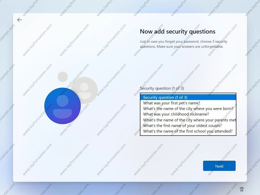The height and width of the screenshot is (195, 260).
Task: Choose 'What was your childhood nickname?'
Action: (188, 114)
